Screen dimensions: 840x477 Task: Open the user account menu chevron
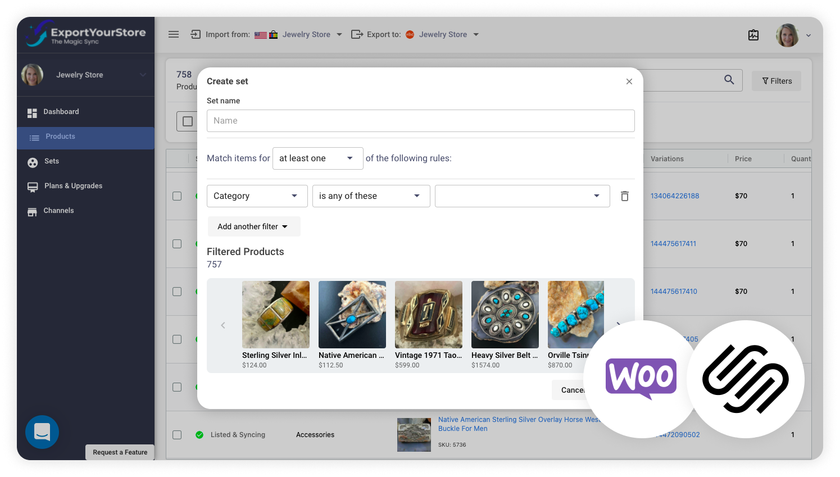point(809,35)
